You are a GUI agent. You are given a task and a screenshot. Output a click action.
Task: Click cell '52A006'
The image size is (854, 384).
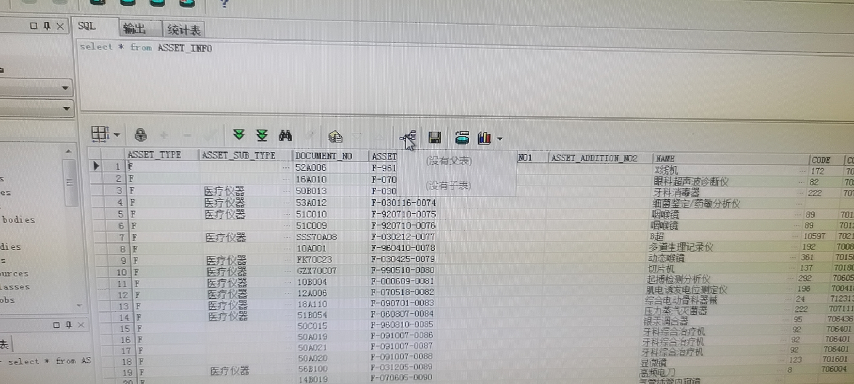311,167
